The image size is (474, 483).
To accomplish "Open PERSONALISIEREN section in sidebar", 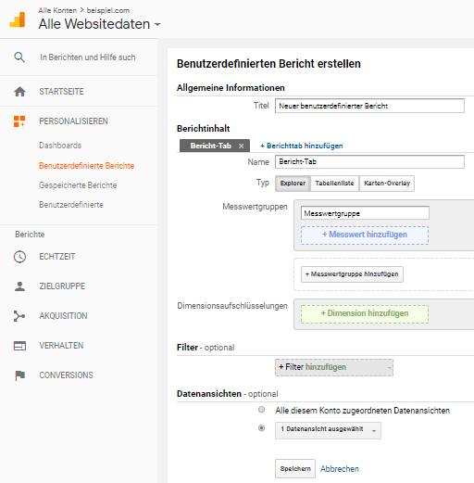I will click(73, 121).
